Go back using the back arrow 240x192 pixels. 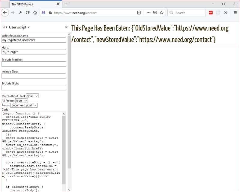click(5, 13)
